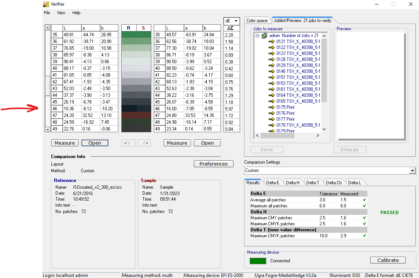Select job 0146 TSV_K_40398_5-1

pos(298,71)
